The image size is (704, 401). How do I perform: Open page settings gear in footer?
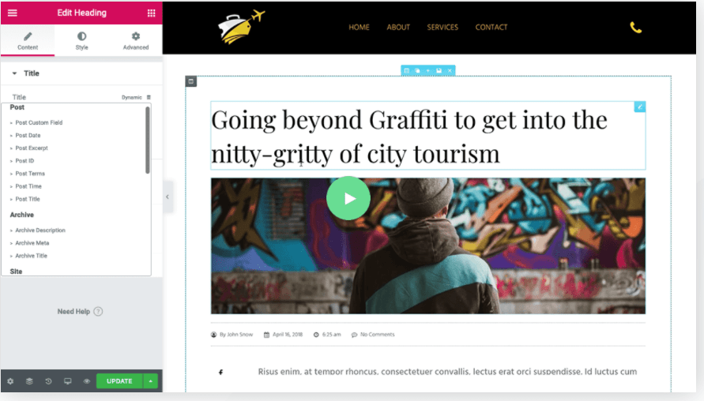(x=10, y=381)
